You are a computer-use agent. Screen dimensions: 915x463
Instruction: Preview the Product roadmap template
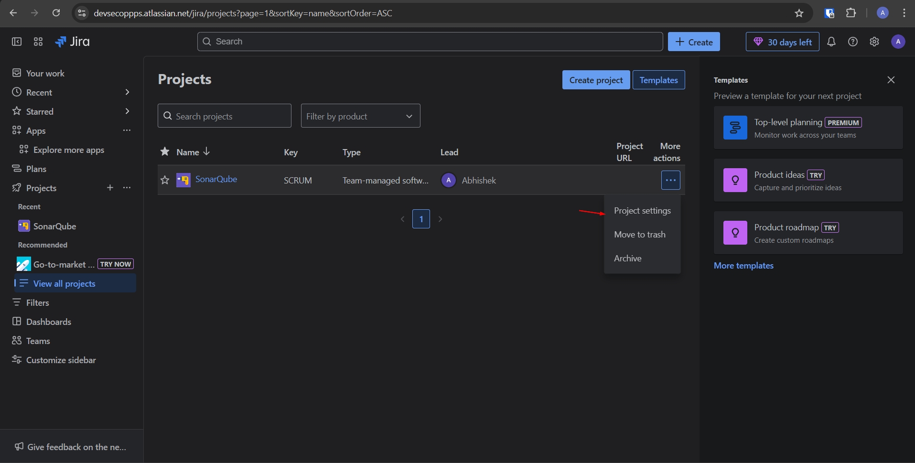coord(808,233)
